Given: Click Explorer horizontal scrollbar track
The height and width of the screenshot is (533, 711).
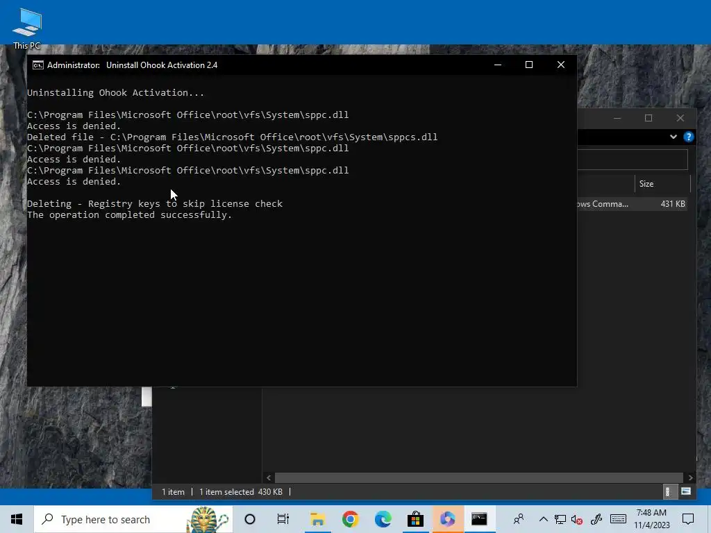Looking at the screenshot, I should (479, 477).
